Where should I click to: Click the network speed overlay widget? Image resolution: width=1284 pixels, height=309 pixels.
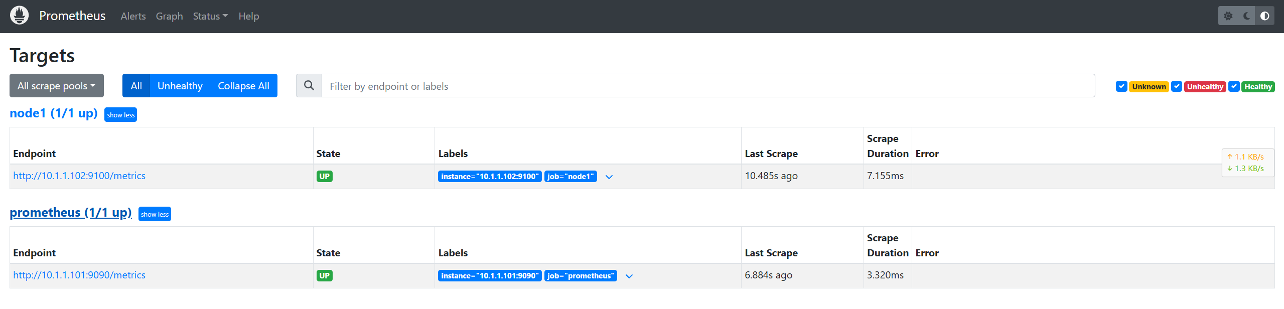1247,163
